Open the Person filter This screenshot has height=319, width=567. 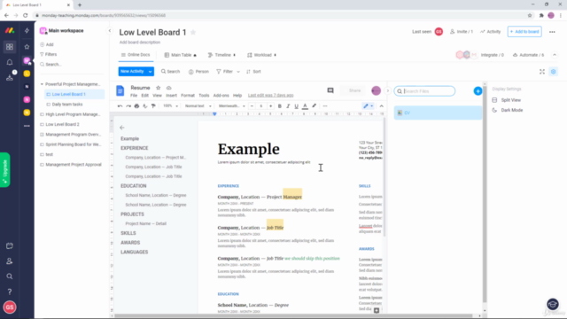coord(198,72)
